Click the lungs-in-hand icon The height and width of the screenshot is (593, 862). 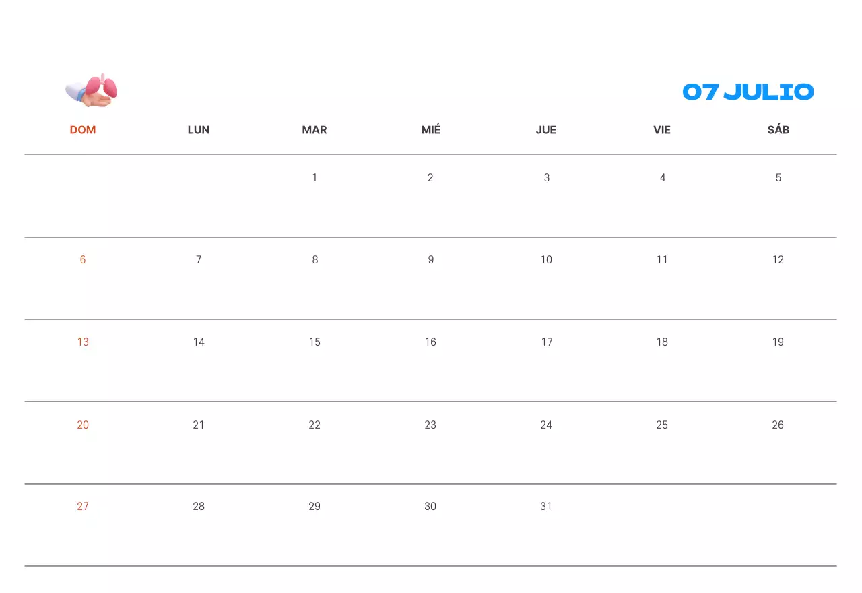pyautogui.click(x=92, y=91)
